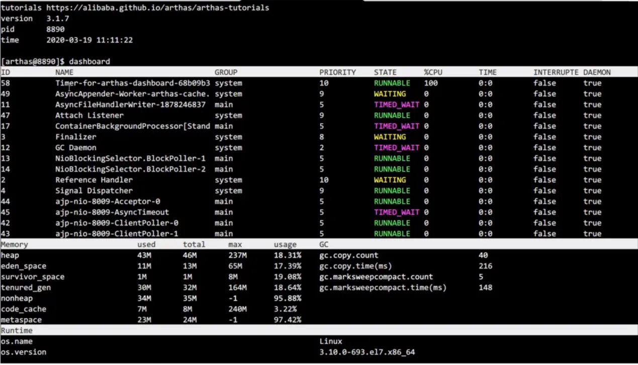The height and width of the screenshot is (365, 638).
Task: Click the %CPU value 100
Action: pyautogui.click(x=431, y=83)
